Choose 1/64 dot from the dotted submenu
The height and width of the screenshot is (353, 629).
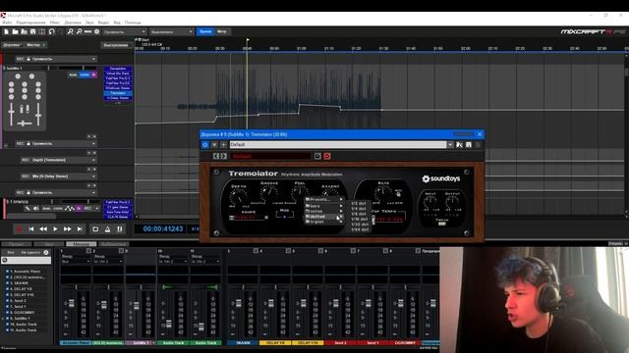pos(359,229)
